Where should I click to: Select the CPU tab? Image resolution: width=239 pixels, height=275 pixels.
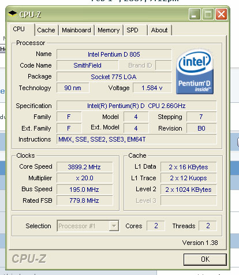click(x=21, y=29)
